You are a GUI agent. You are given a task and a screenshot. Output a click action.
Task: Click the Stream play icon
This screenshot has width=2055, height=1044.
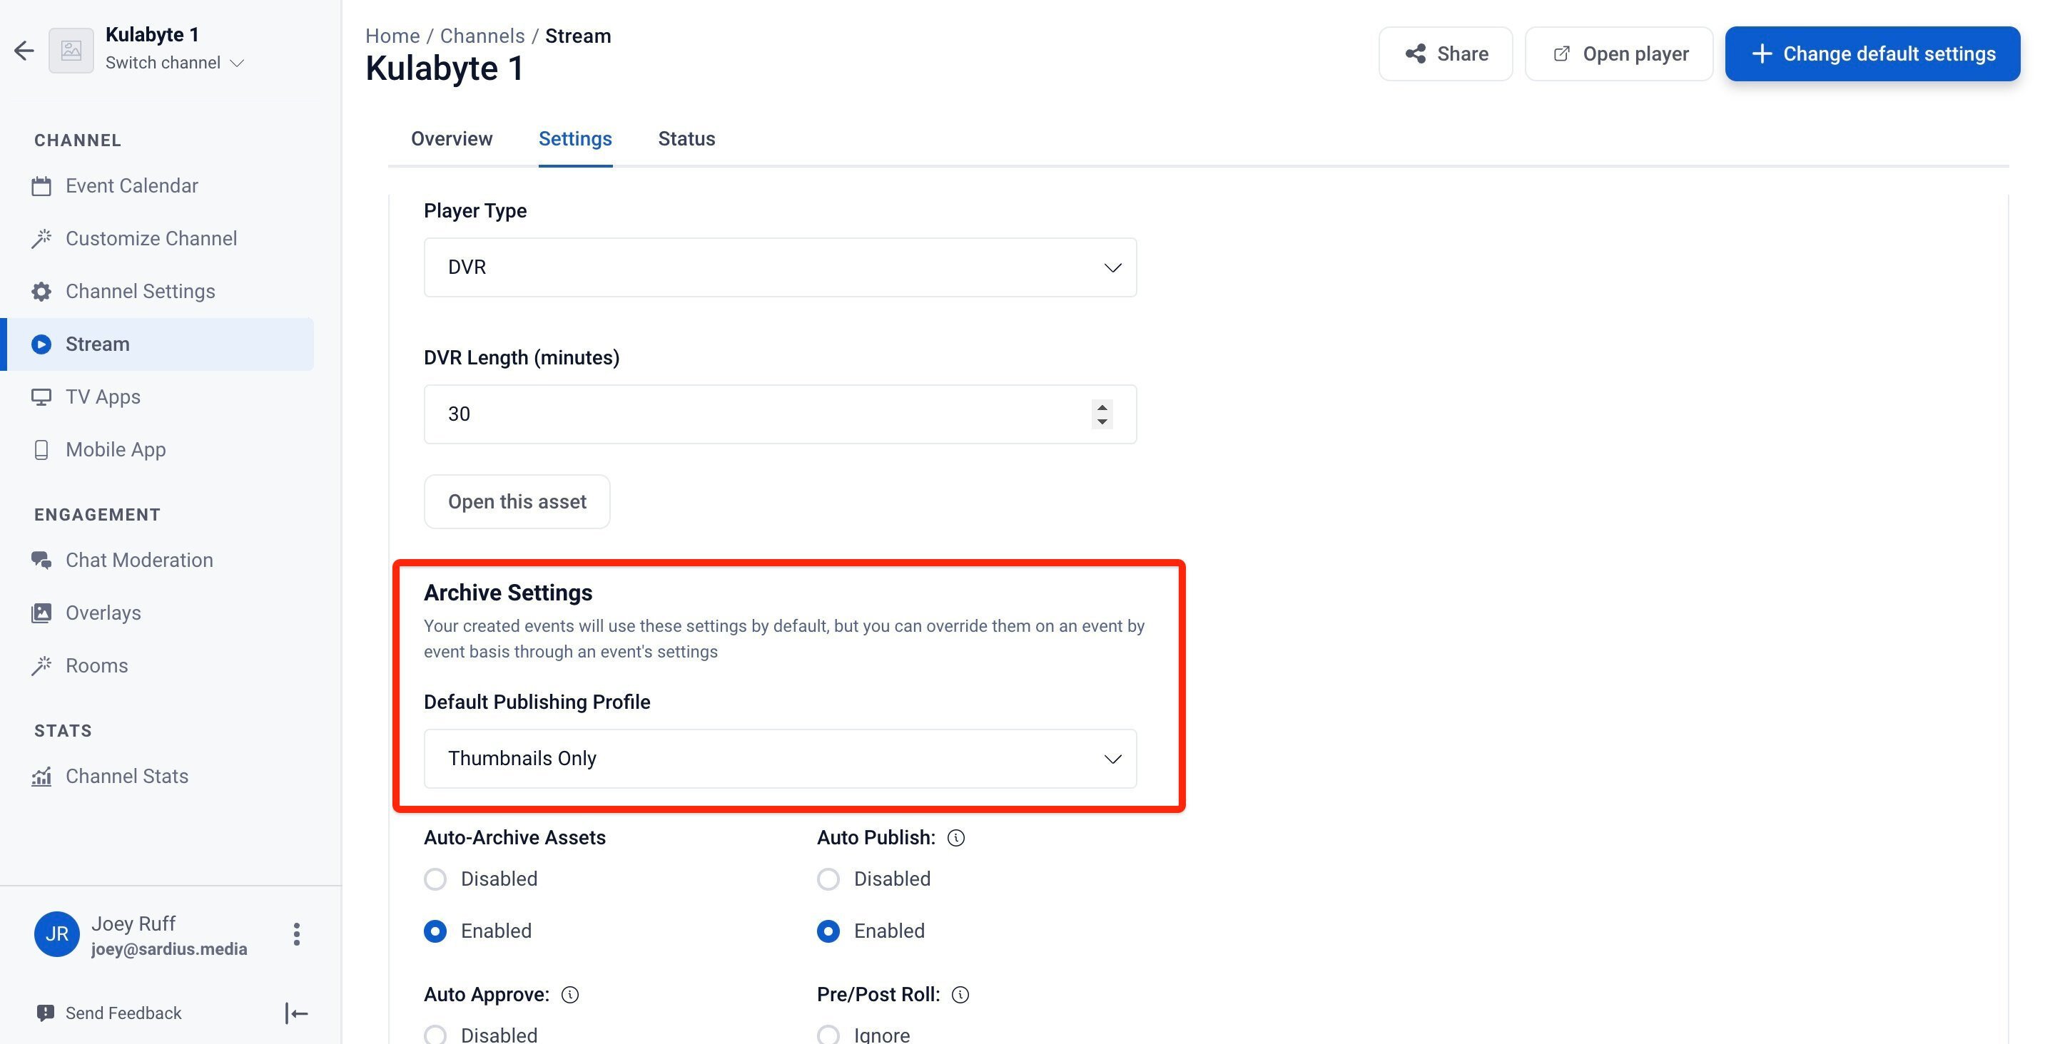[x=41, y=344]
